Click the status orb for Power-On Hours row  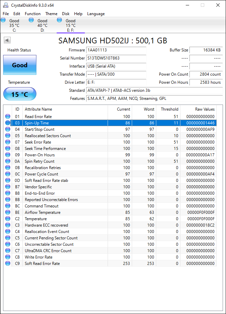tap(8, 155)
